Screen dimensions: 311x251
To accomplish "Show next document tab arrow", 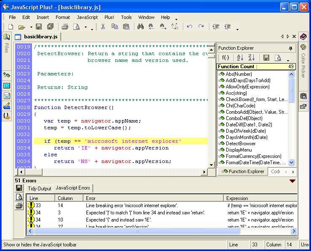I will pos(288,37).
